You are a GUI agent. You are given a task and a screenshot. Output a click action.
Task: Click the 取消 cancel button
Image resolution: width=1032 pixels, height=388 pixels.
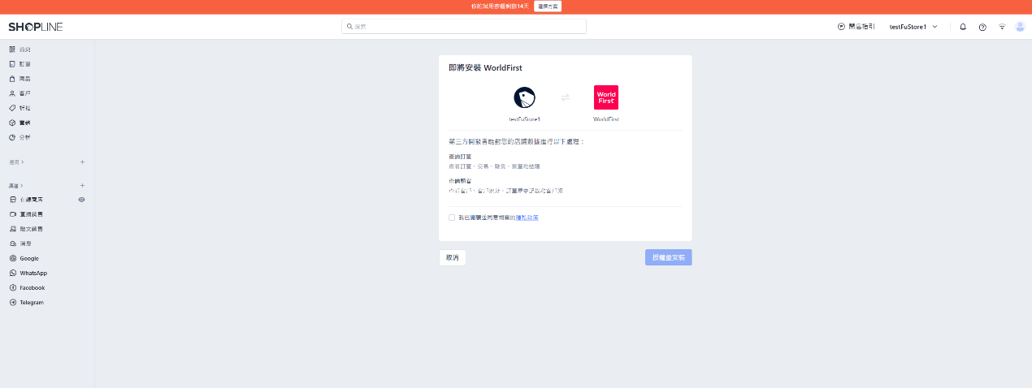pos(453,257)
